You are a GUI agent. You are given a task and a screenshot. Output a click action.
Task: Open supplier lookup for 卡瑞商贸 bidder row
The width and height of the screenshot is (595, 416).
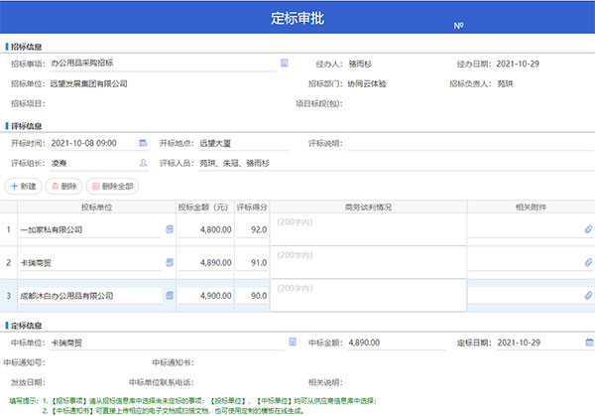tap(170, 262)
